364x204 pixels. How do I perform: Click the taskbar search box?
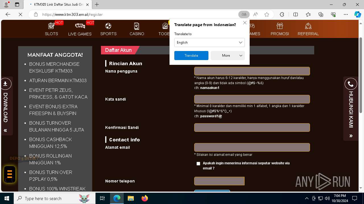point(55,198)
